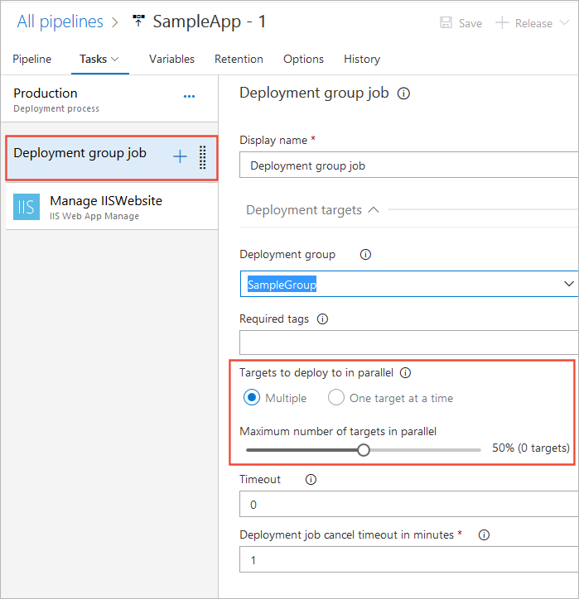The image size is (579, 599).
Task: Open the Production ellipsis menu
Action: tap(189, 96)
